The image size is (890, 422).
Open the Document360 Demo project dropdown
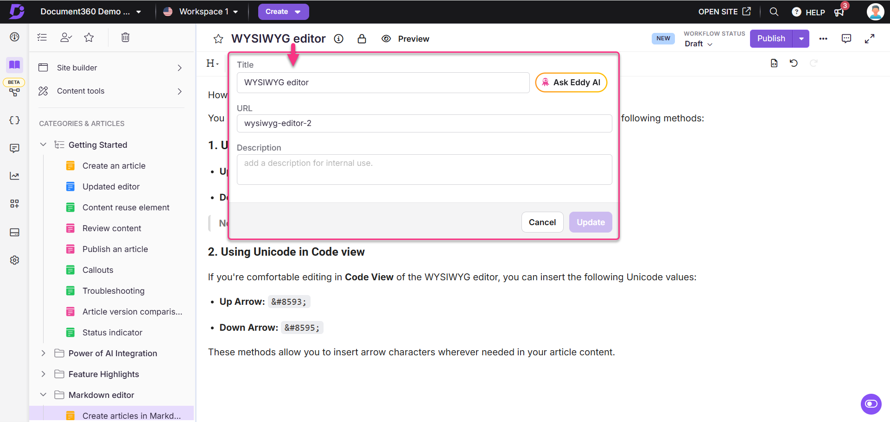(90, 12)
